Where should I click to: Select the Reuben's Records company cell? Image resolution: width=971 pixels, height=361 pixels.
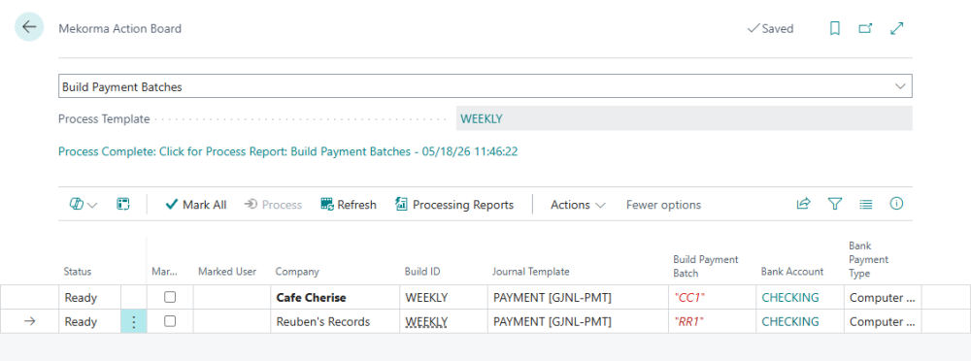335,321
